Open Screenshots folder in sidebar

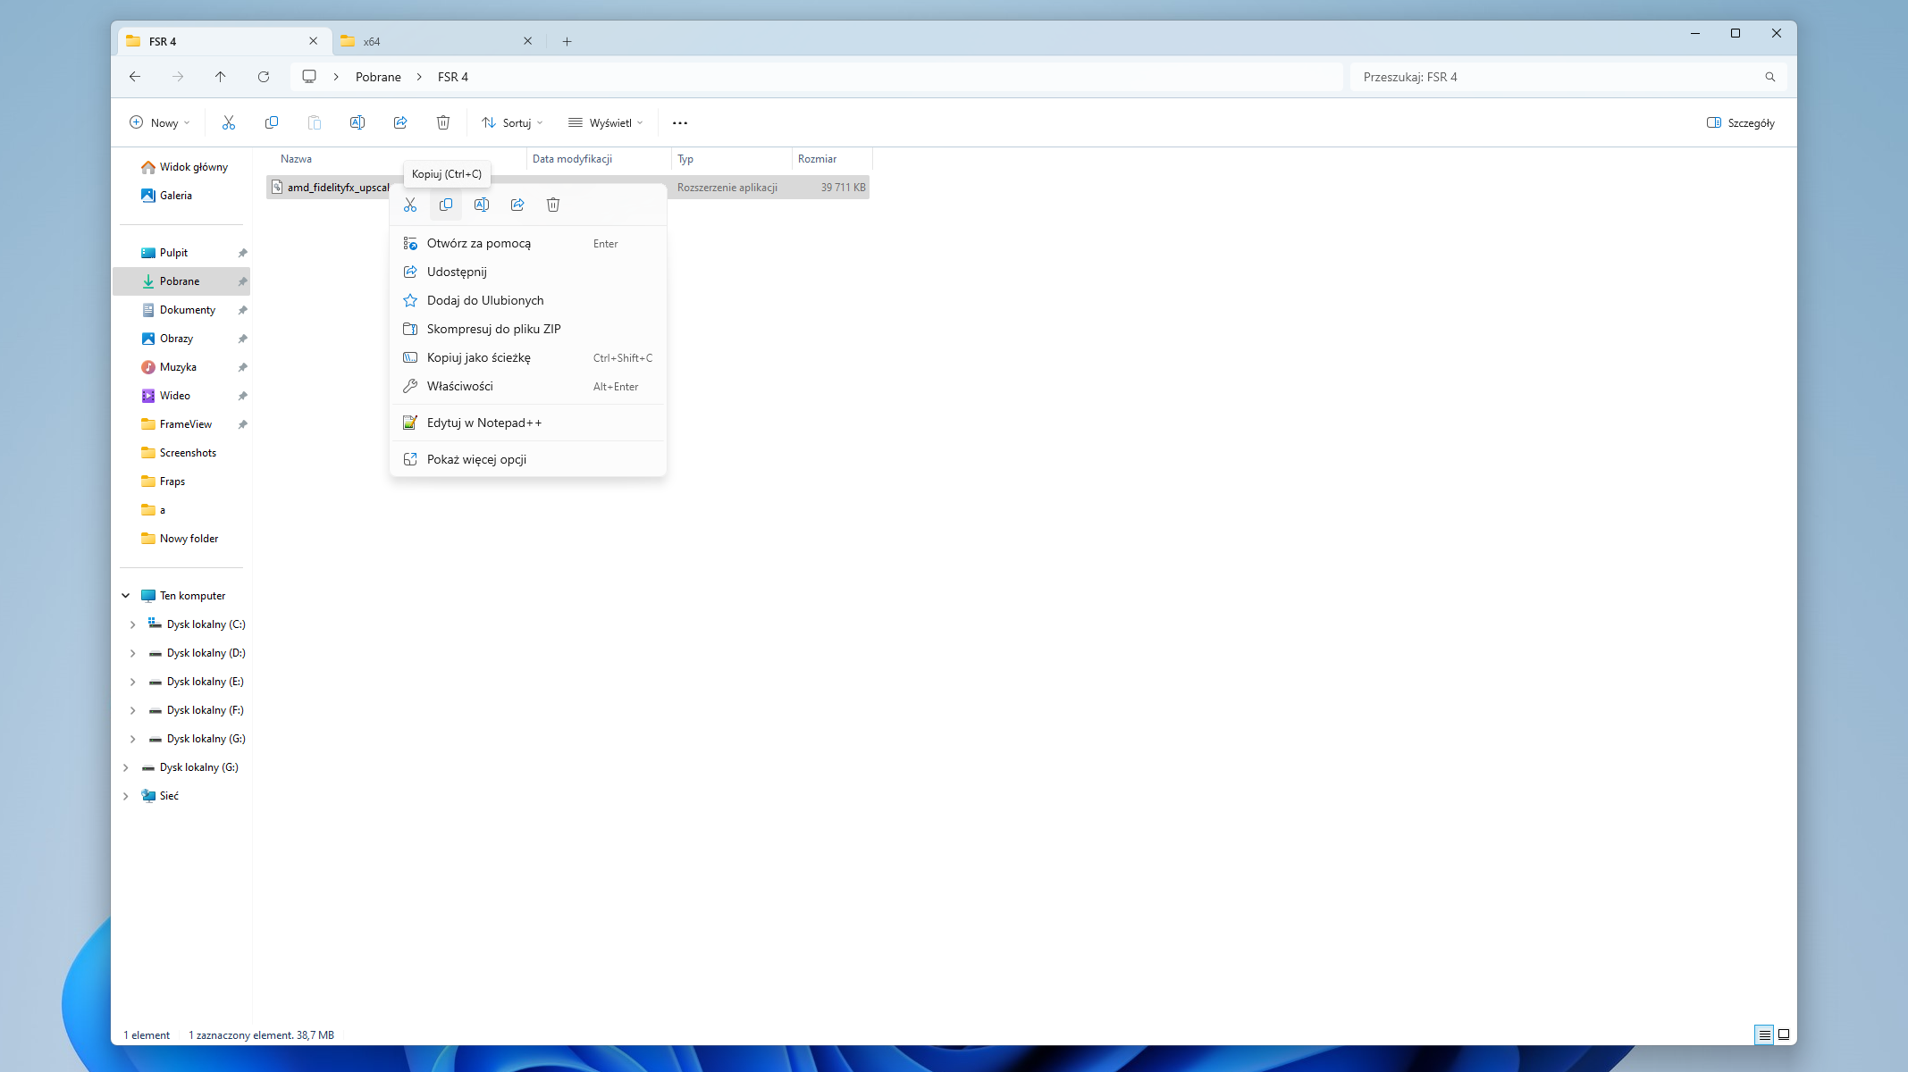pyautogui.click(x=181, y=453)
